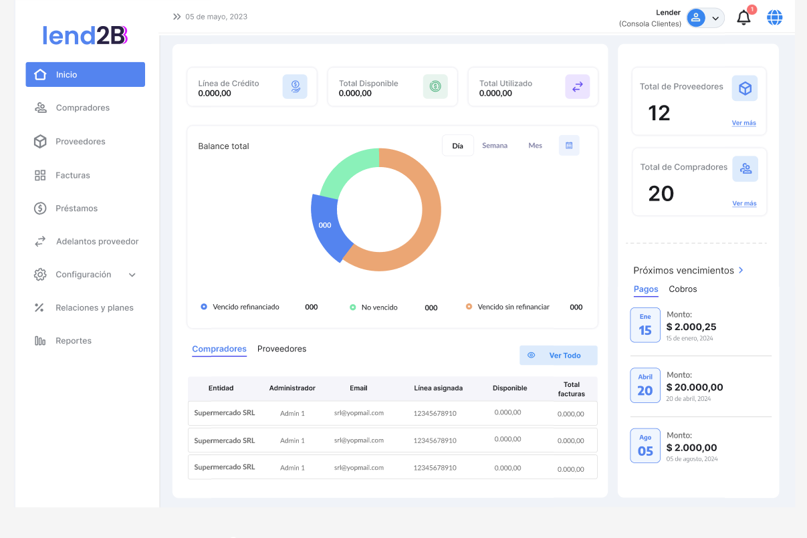Select the Día period toggle

tap(458, 146)
